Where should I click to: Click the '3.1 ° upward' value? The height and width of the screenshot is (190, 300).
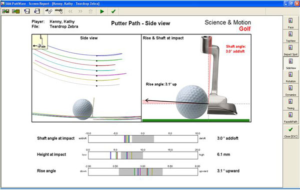[228, 171]
